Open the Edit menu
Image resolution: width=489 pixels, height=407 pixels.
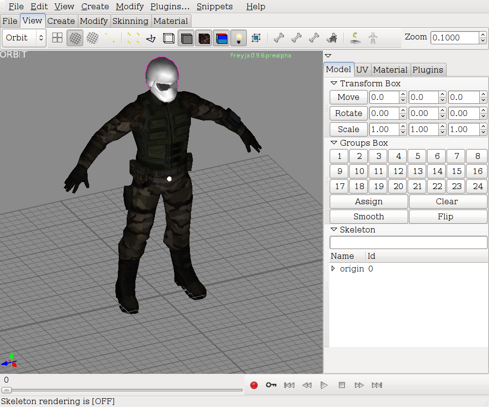coord(39,6)
